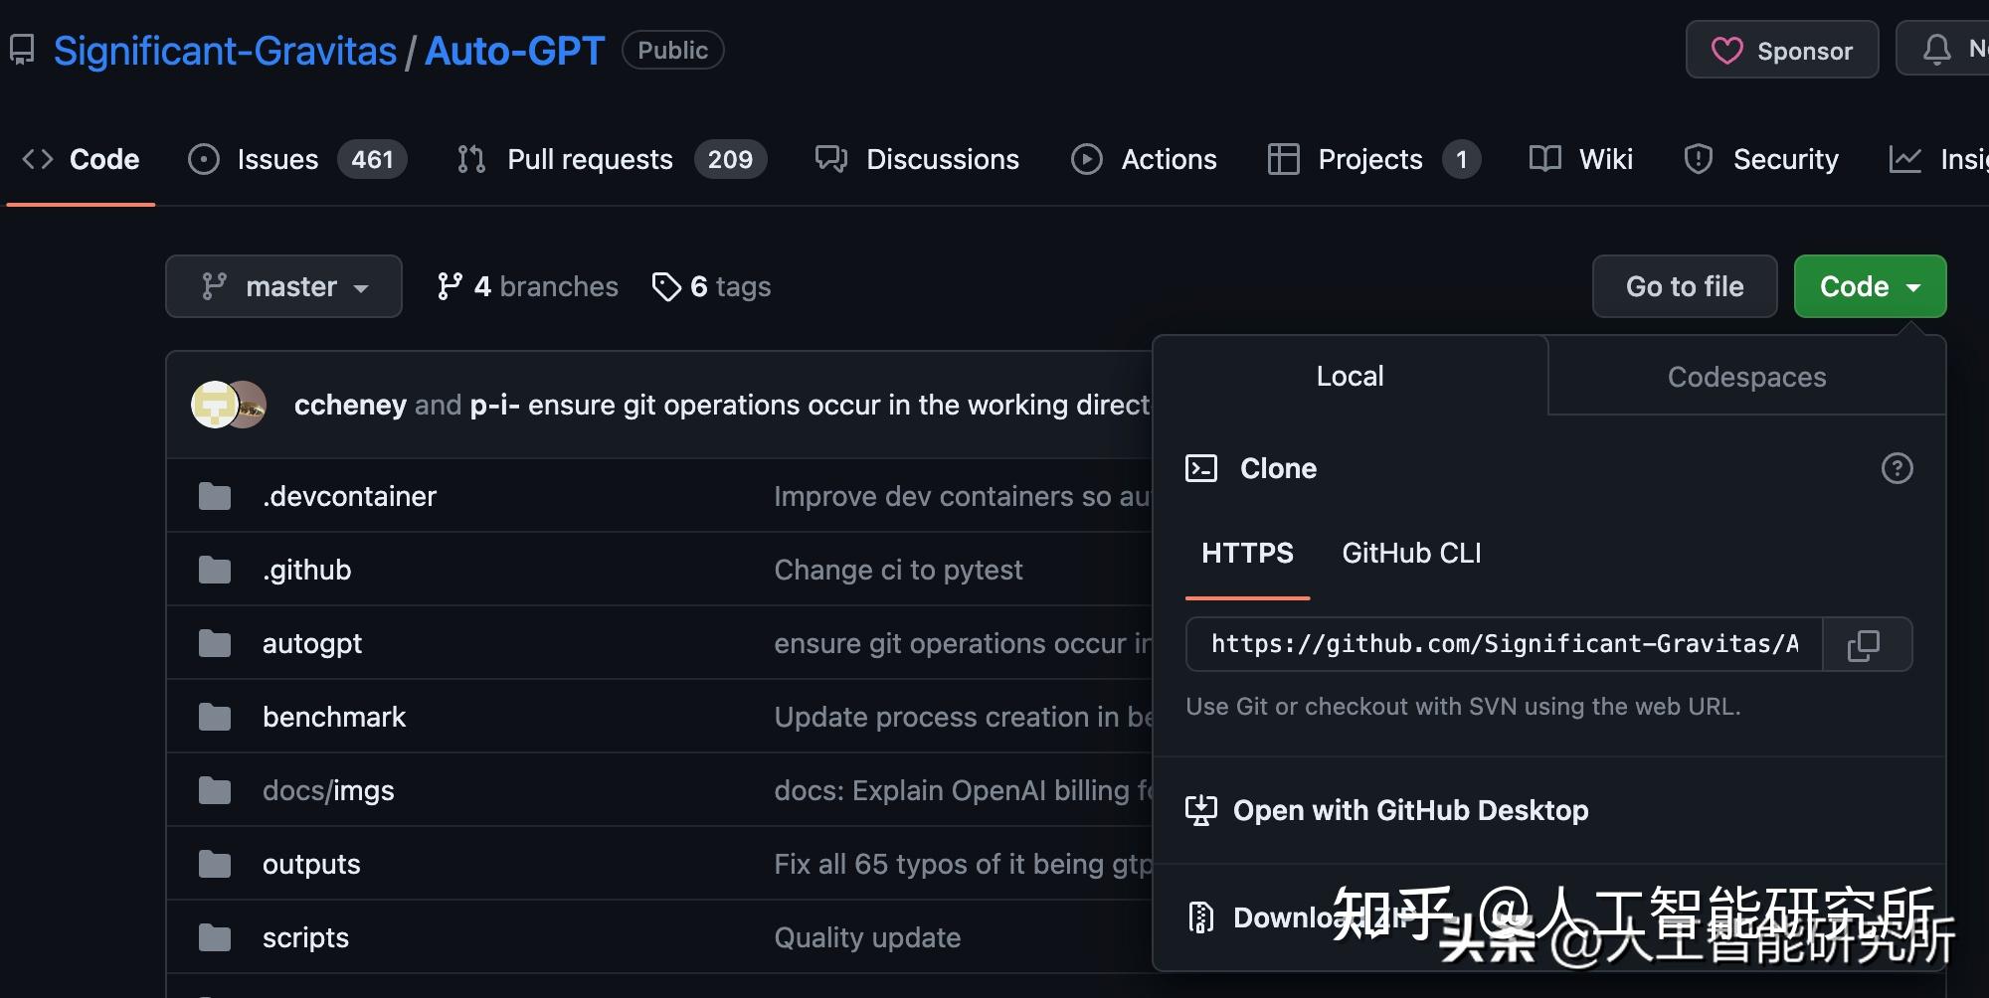The height and width of the screenshot is (998, 1989).
Task: Open the scripts folder
Action: (x=305, y=937)
